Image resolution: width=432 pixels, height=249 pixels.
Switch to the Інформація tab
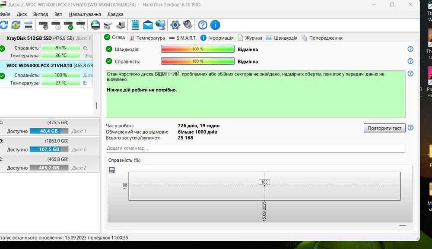(x=217, y=38)
